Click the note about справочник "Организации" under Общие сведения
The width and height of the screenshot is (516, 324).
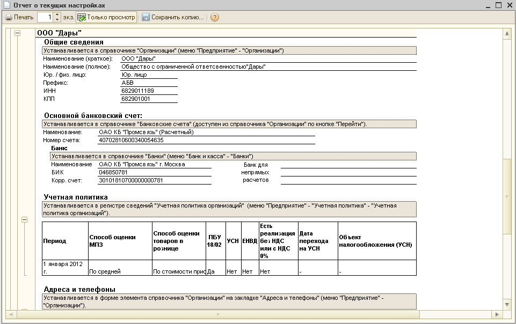click(x=229, y=50)
